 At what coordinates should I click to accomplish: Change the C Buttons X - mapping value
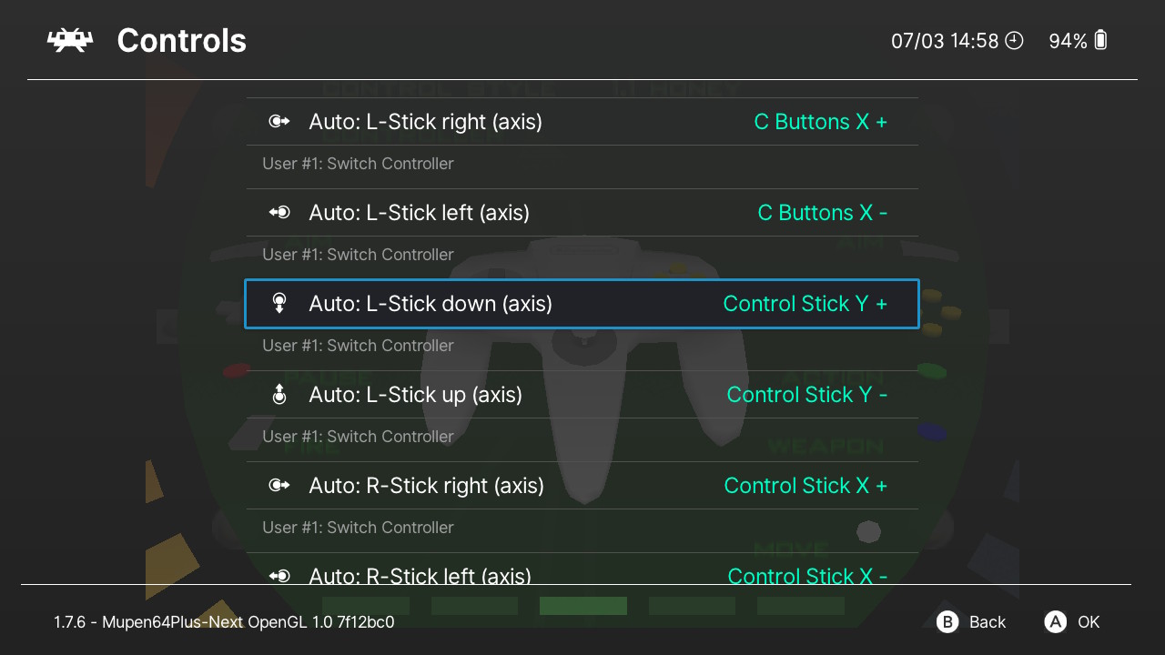click(823, 213)
